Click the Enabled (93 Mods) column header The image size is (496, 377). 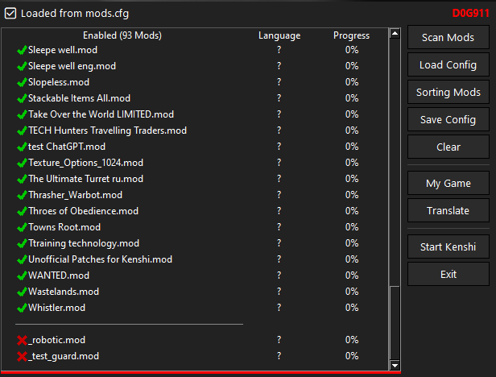122,35
